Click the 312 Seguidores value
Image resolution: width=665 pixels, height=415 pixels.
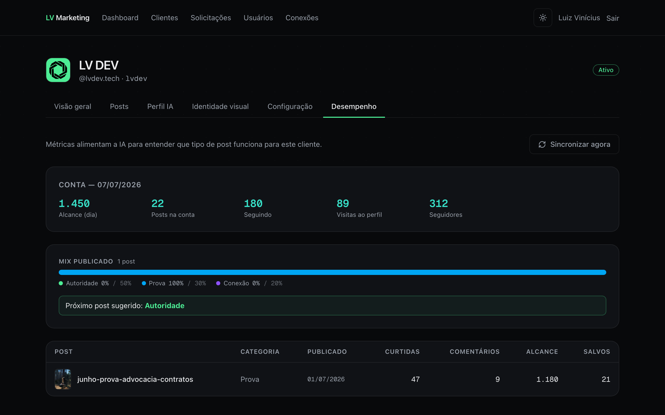point(438,203)
